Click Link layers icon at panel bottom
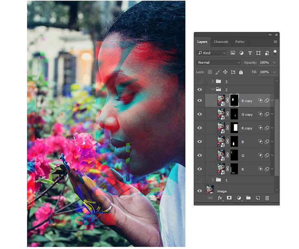The height and width of the screenshot is (249, 299). (210, 198)
